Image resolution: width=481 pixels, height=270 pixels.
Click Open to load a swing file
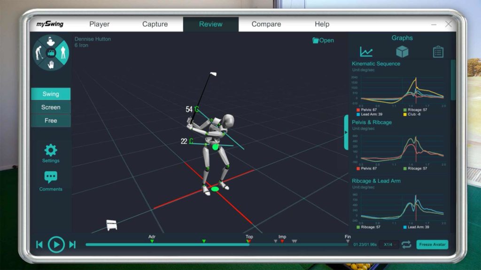[x=323, y=40]
